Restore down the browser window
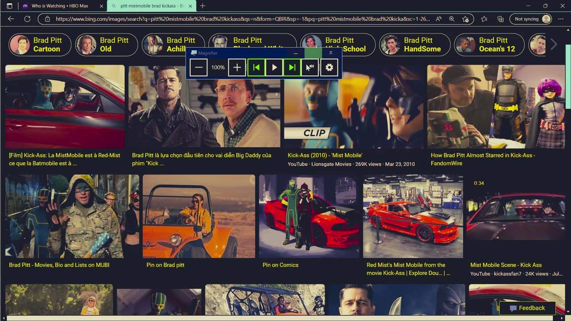Viewport: 571px width, 321px height. pyautogui.click(x=545, y=6)
